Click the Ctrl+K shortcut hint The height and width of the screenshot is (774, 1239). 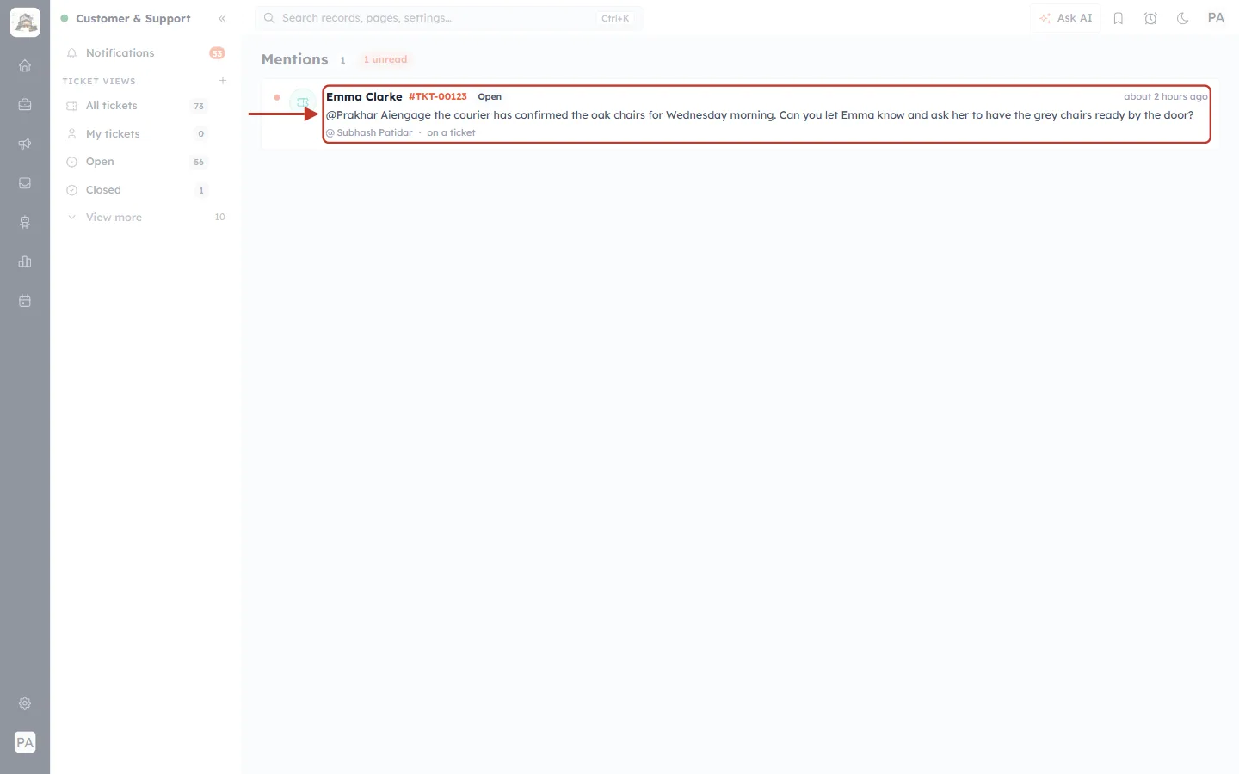[615, 18]
